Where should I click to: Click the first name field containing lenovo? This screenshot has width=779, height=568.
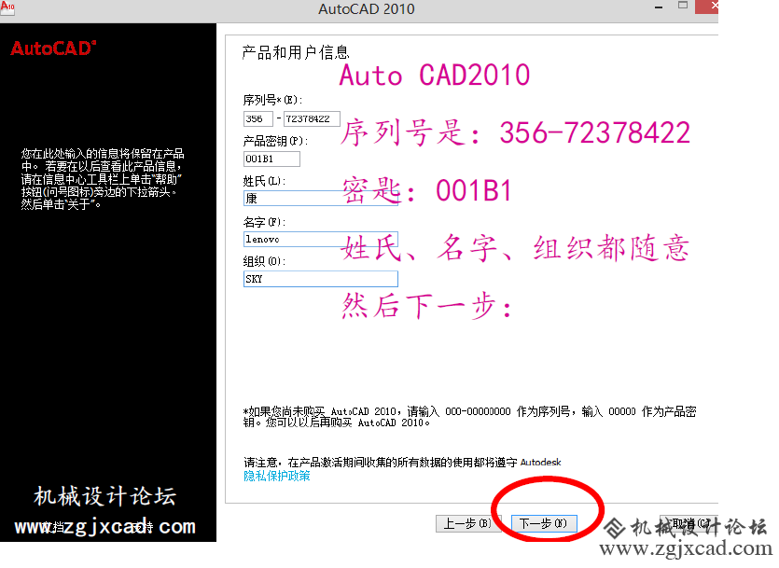click(x=320, y=239)
